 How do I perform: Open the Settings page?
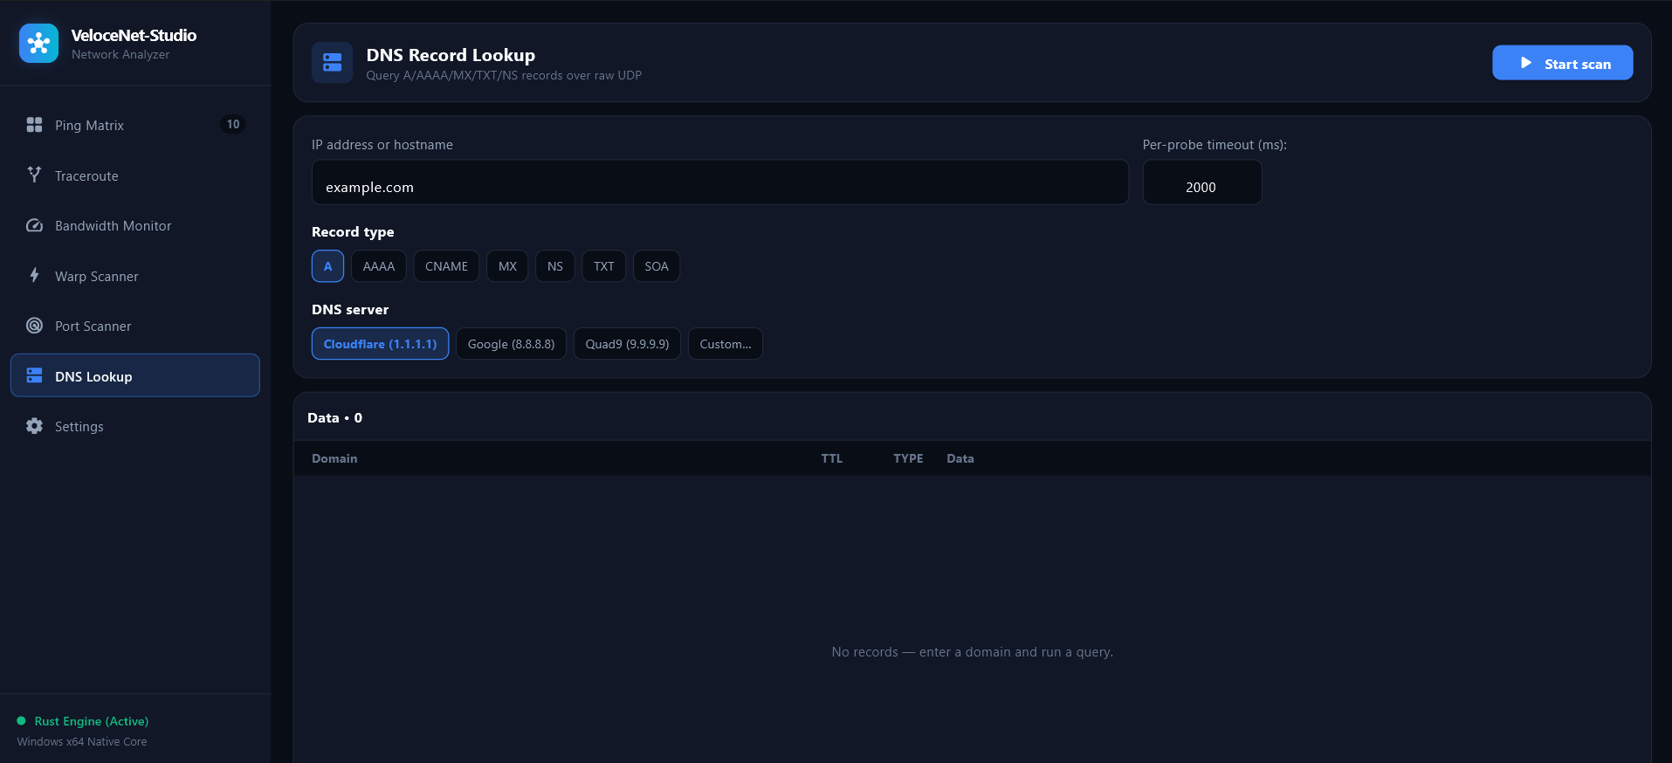(135, 426)
